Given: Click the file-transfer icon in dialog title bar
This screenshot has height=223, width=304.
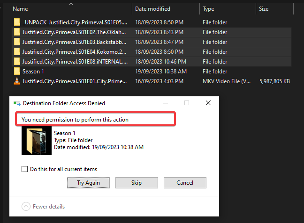Looking at the screenshot, I should (x=17, y=104).
